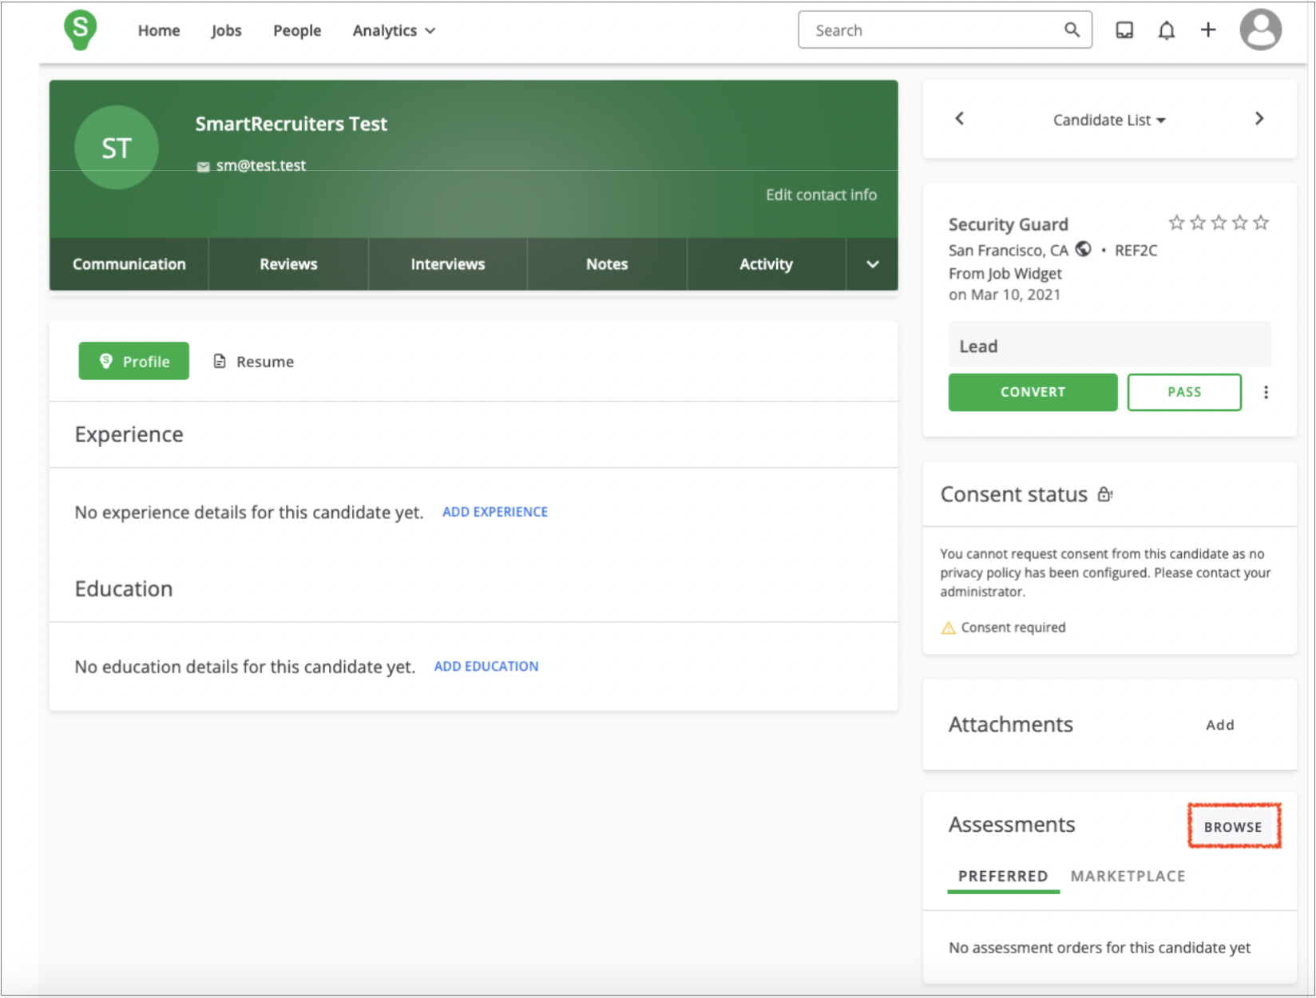Go to previous candidate arrow

click(960, 118)
